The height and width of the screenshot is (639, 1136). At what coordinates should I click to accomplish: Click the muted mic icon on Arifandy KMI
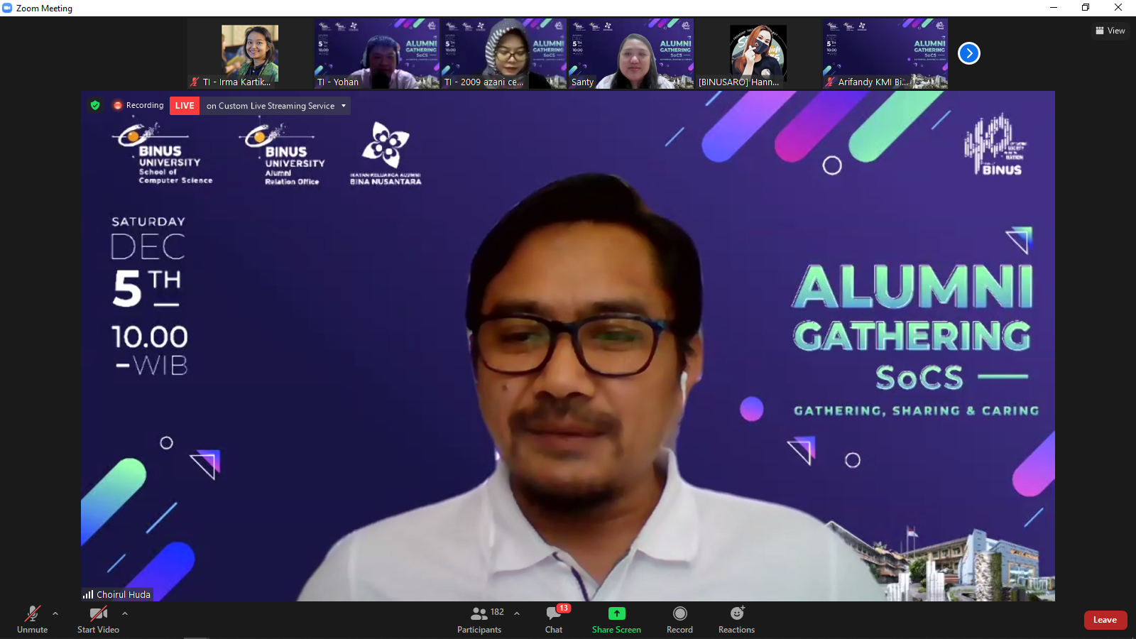click(x=830, y=82)
